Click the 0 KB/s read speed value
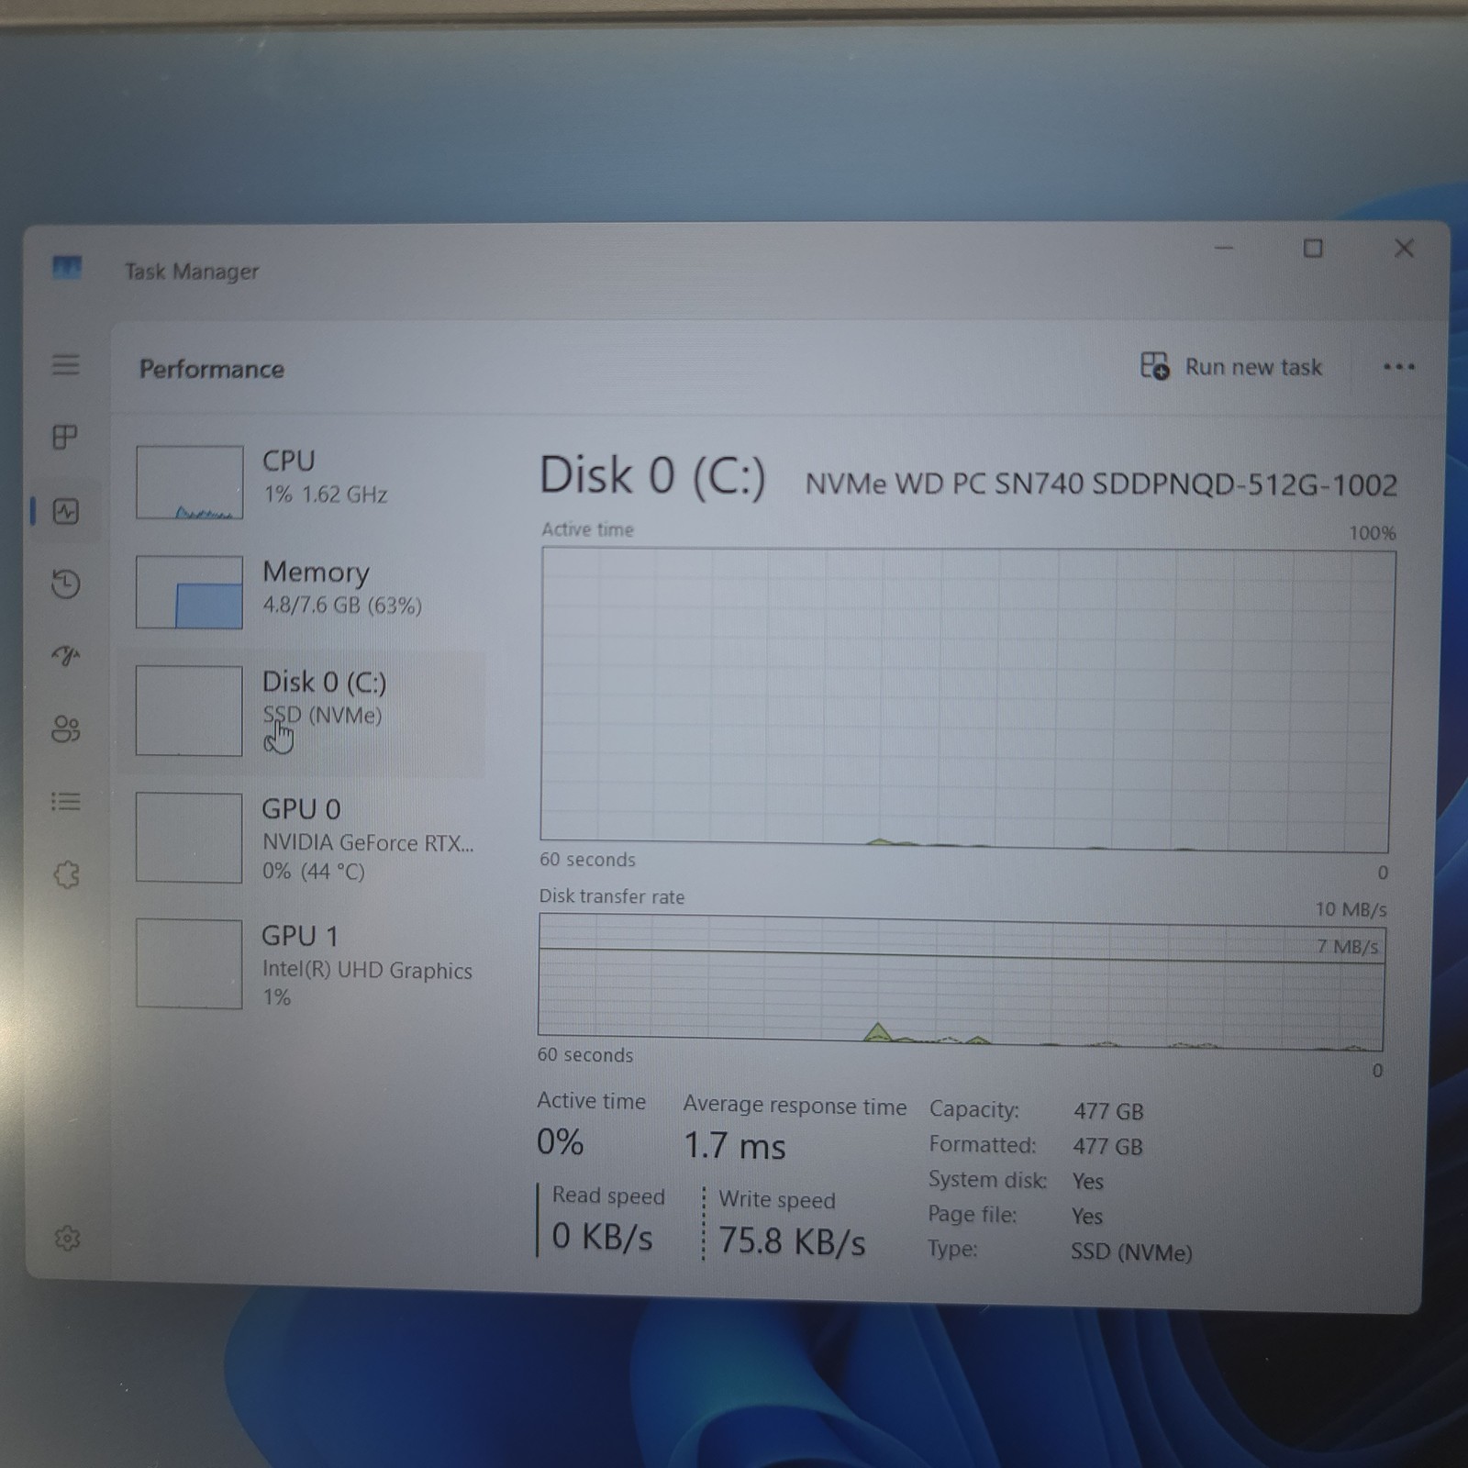This screenshot has height=1468, width=1468. tap(602, 1237)
